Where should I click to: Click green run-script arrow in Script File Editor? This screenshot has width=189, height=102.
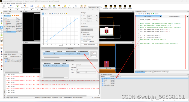click(153, 14)
